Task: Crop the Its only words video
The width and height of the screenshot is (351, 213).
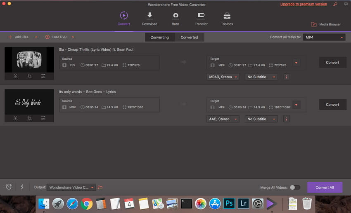Action: [30, 118]
